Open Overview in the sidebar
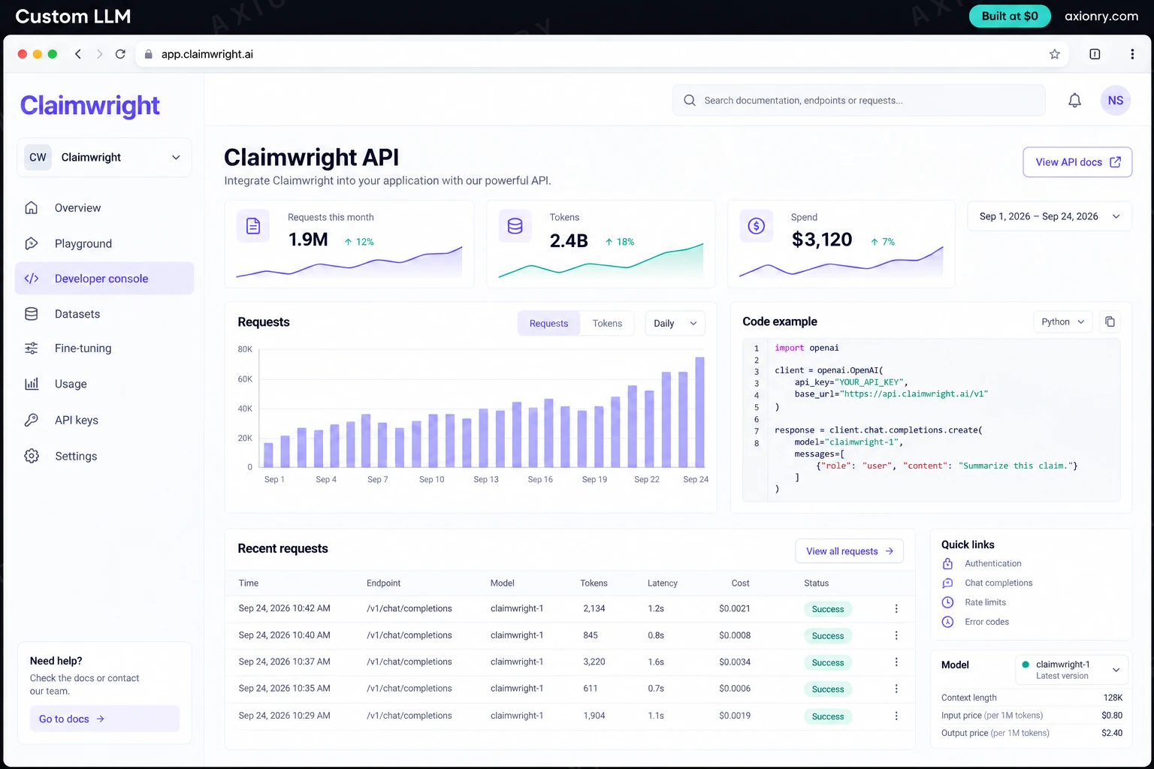 pos(104,208)
